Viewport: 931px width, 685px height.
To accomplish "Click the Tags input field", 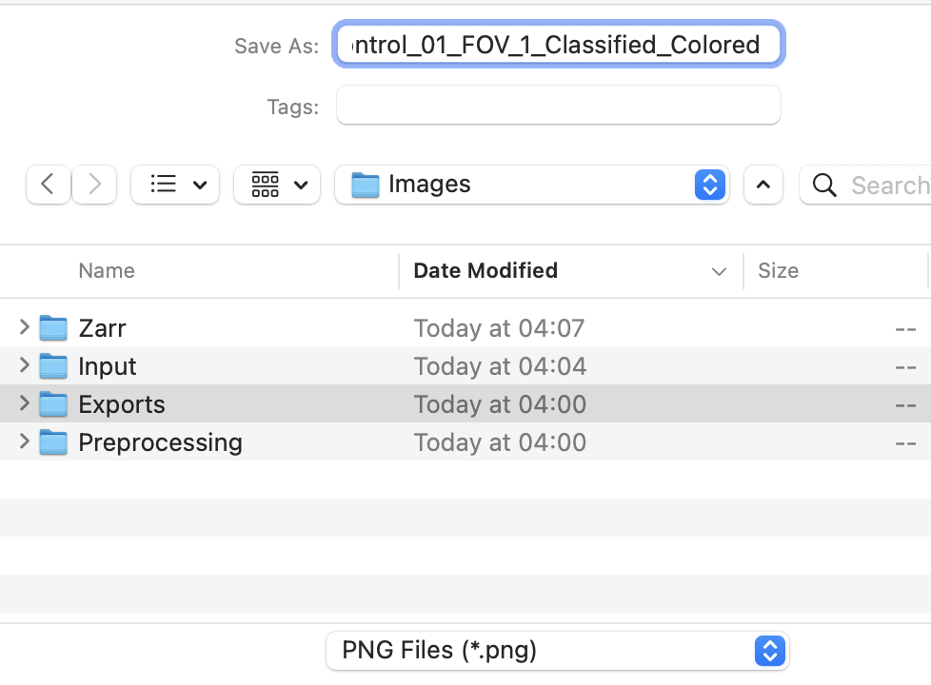I will coord(558,106).
